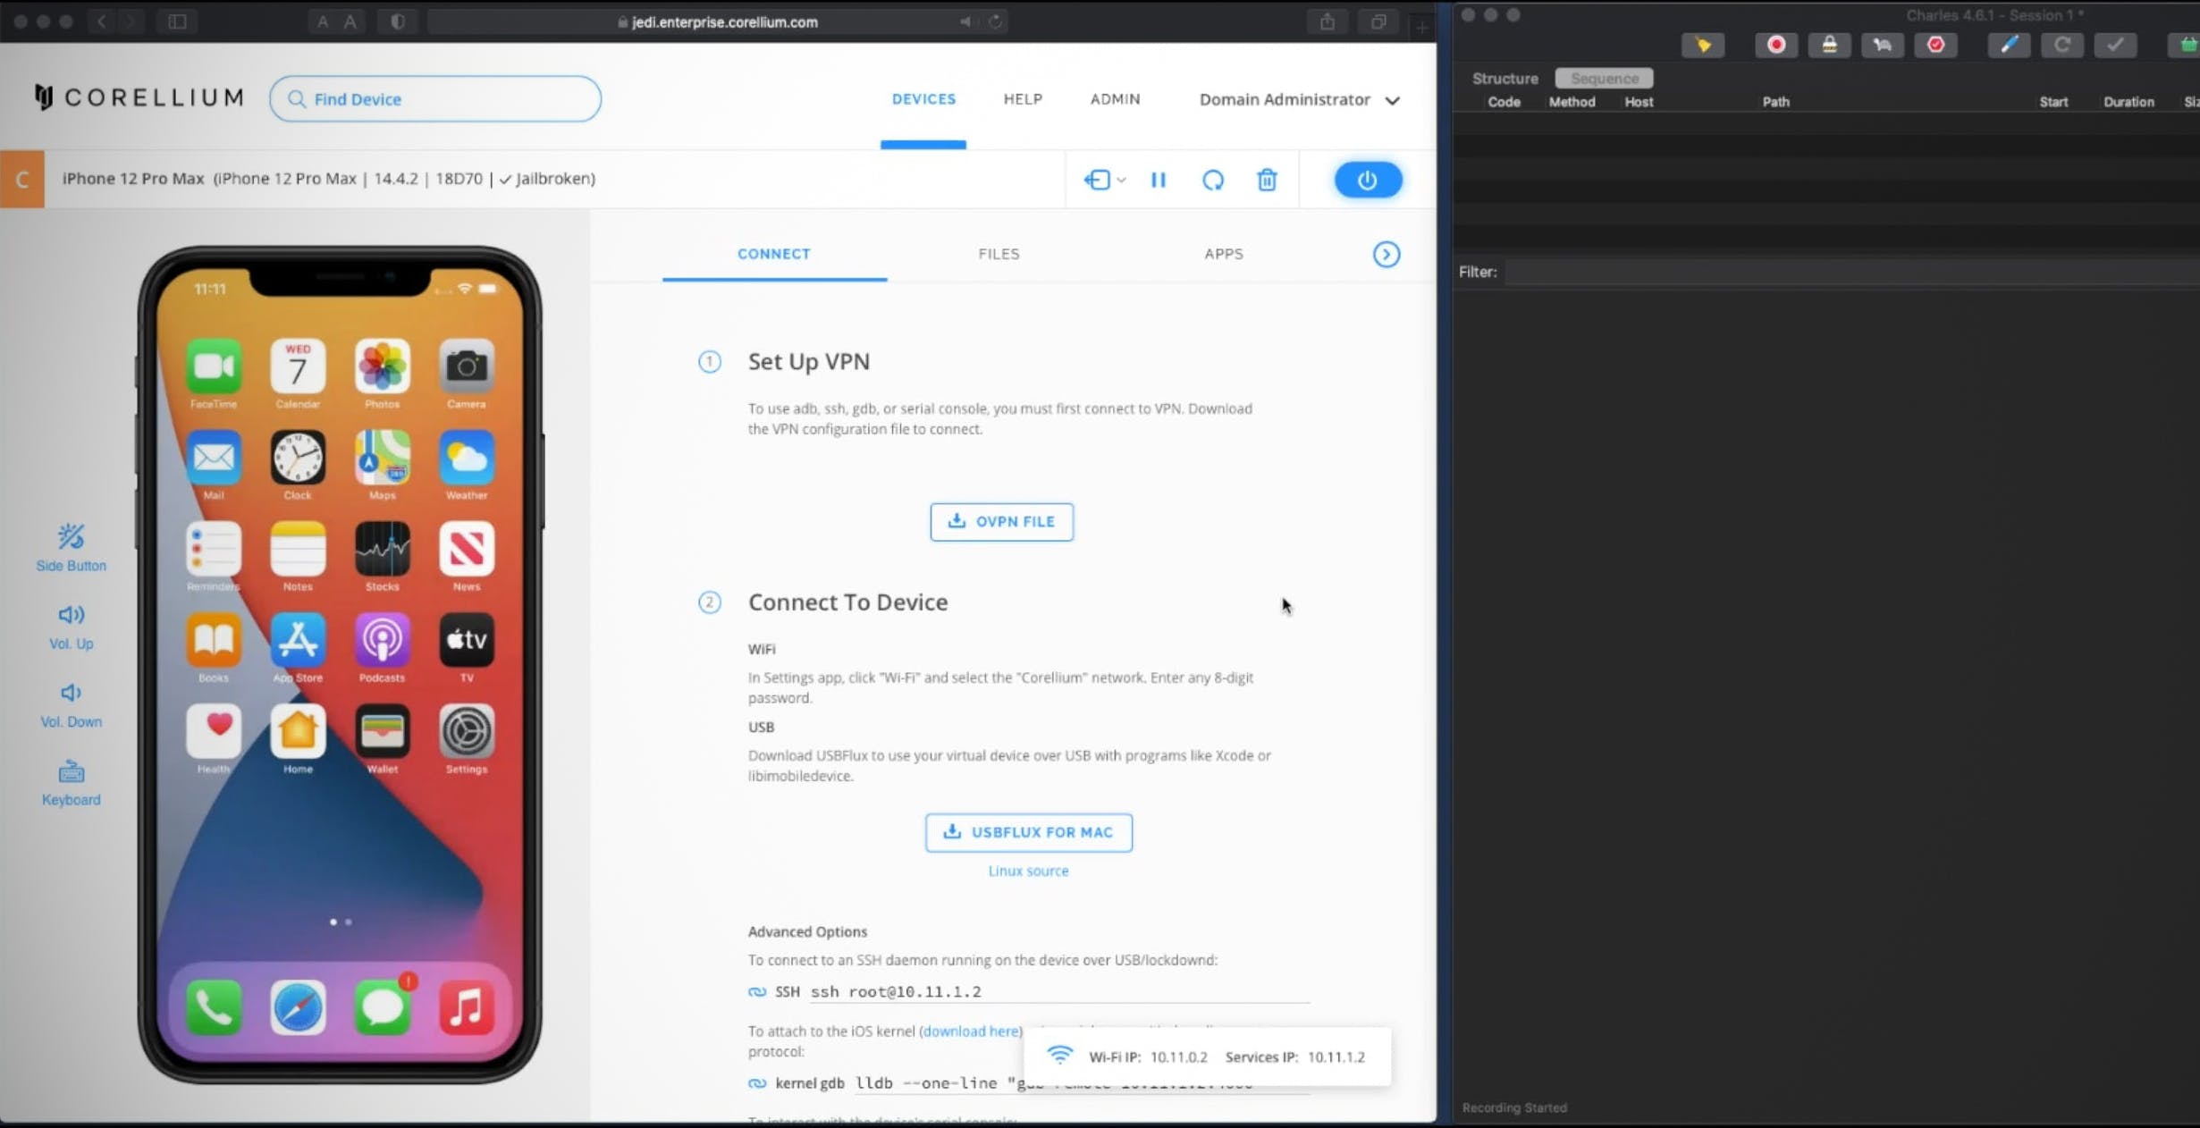Click the Vol. Up icon
2200x1128 pixels.
point(71,615)
